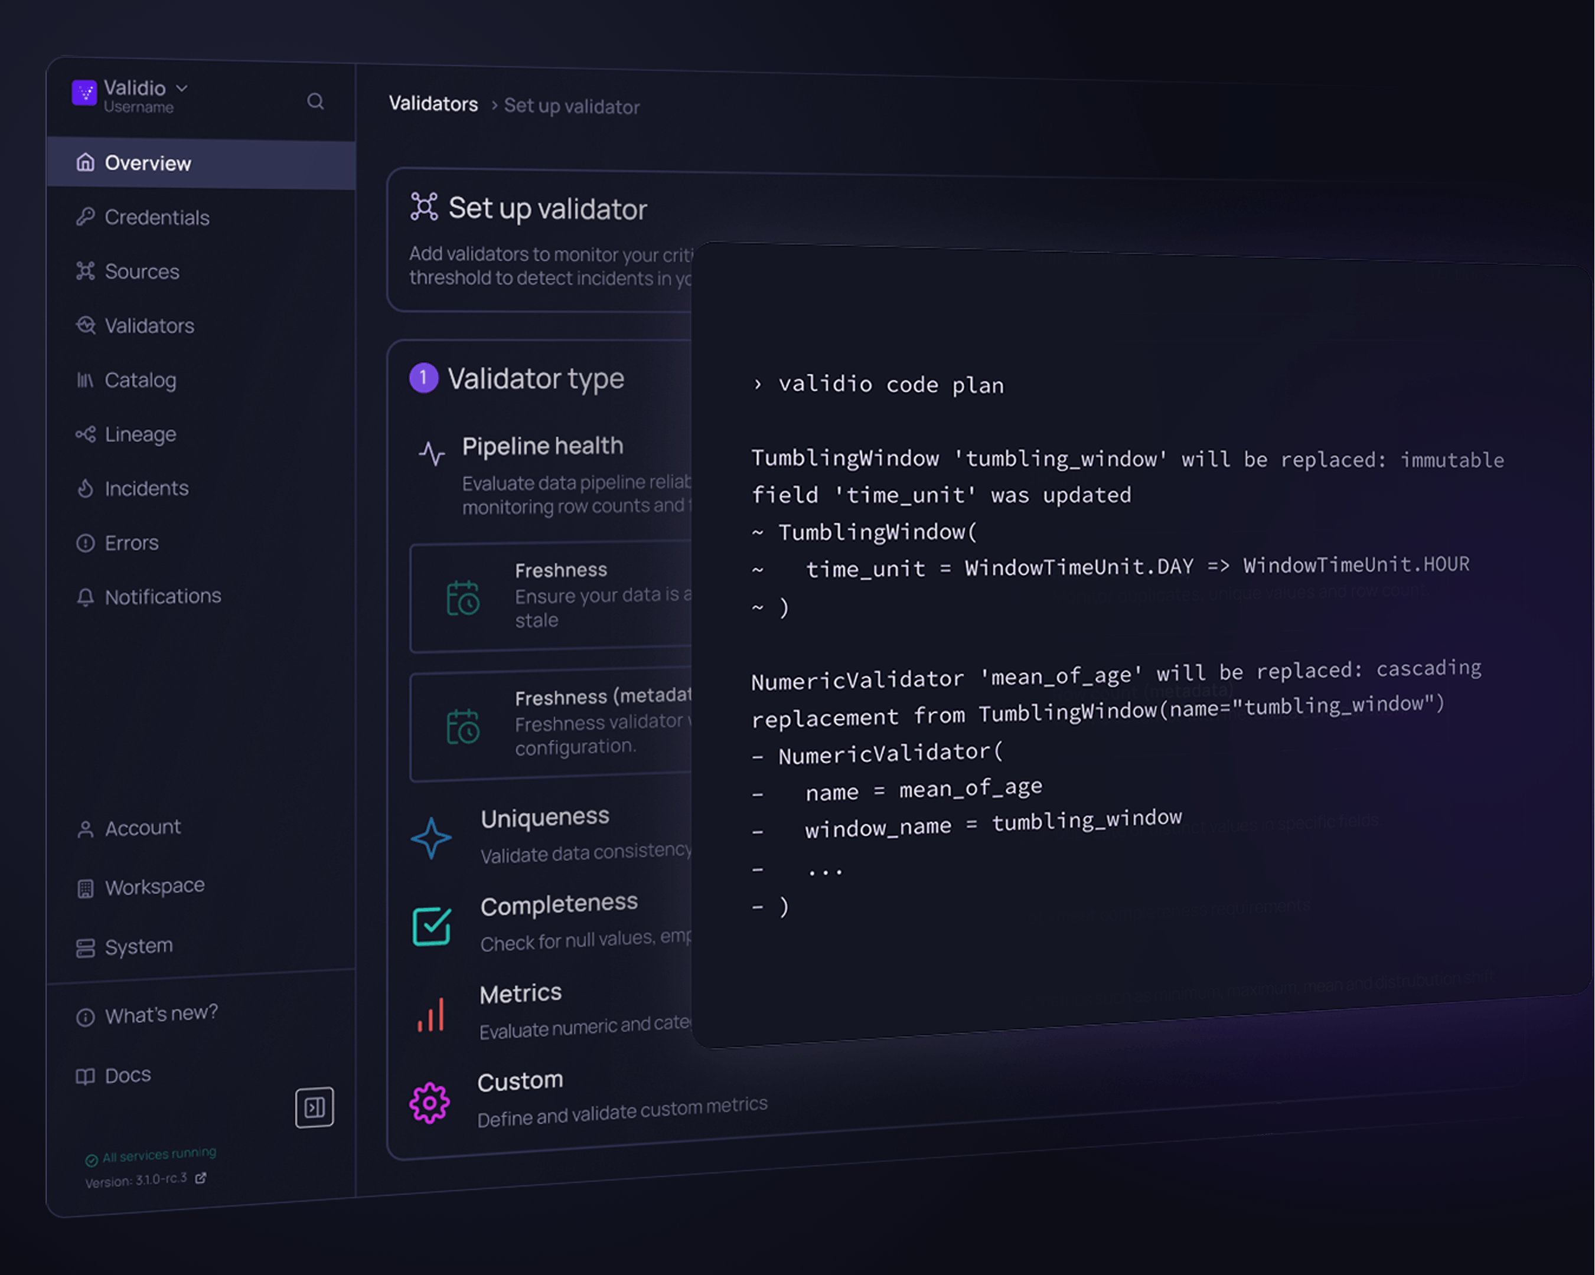The width and height of the screenshot is (1595, 1275).
Task: Click the Custom gear icon
Action: [429, 1103]
